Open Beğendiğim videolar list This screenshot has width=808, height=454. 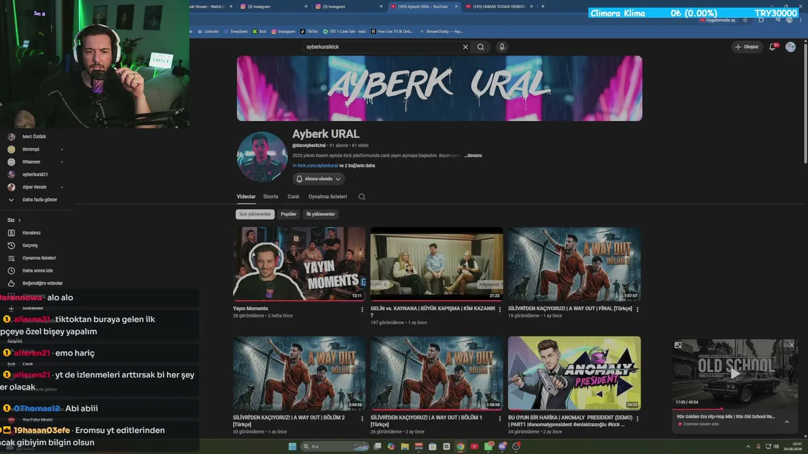(x=42, y=283)
